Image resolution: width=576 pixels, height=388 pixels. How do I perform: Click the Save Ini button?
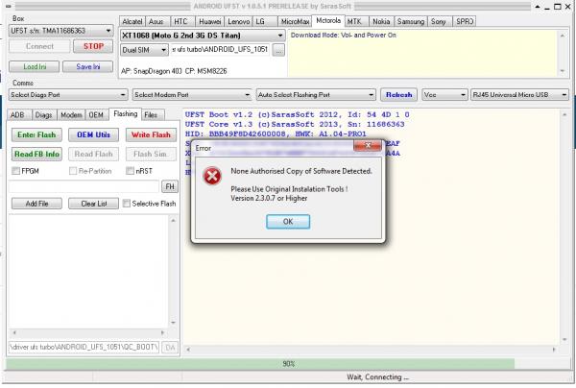click(88, 66)
